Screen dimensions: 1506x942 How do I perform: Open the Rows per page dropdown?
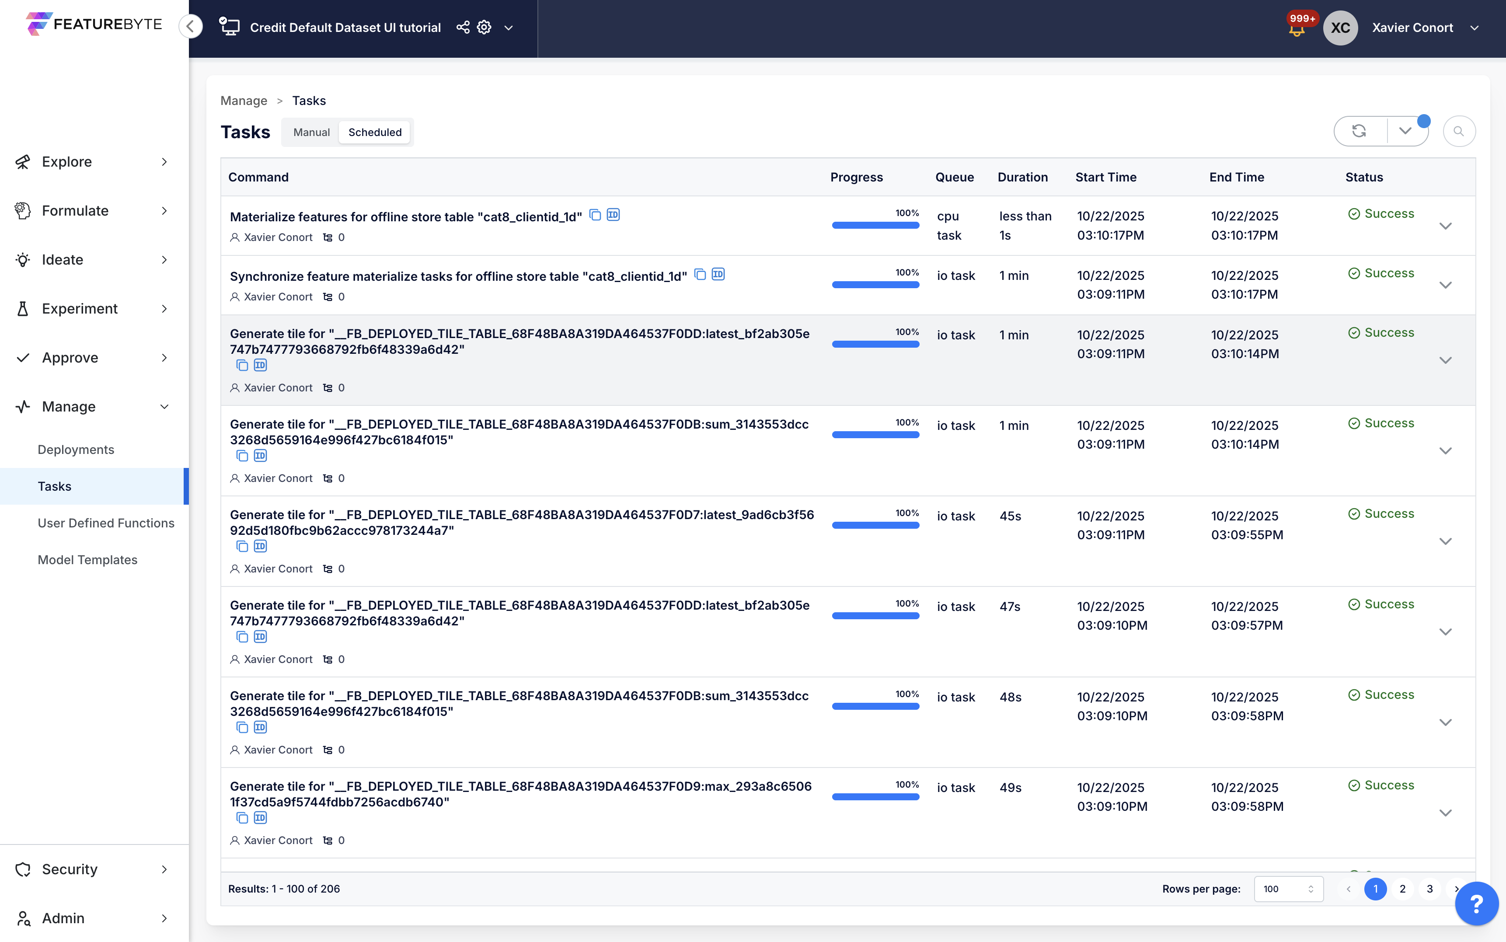point(1288,889)
